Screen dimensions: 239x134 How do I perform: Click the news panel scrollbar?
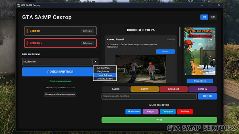[x=179, y=36]
